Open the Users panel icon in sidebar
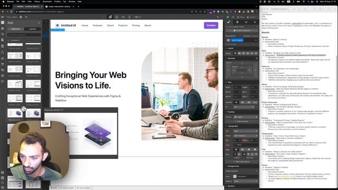Viewport: 338px width, 190px height. pyautogui.click(x=3, y=58)
